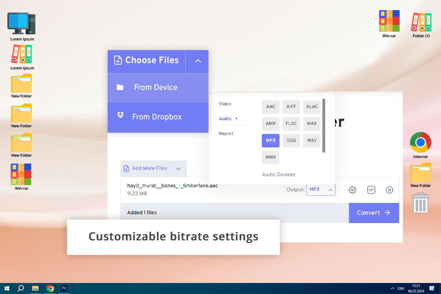Open Chrome from the taskbar
This screenshot has width=441, height=294.
point(51,288)
